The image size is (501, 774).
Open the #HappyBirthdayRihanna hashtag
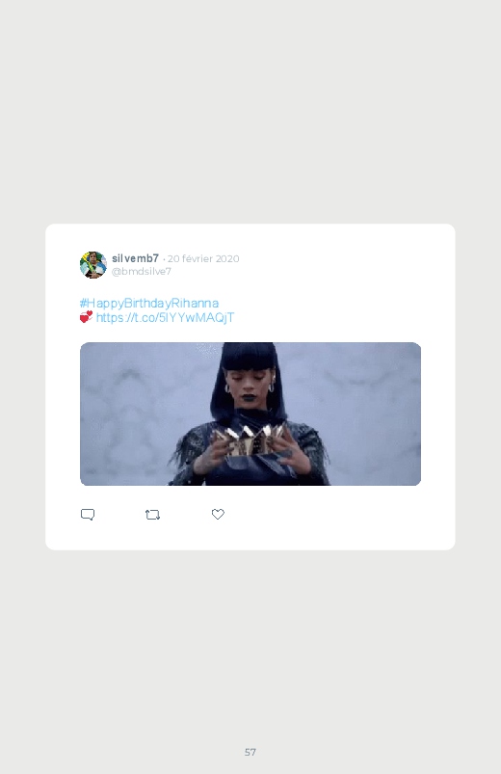[x=149, y=303]
